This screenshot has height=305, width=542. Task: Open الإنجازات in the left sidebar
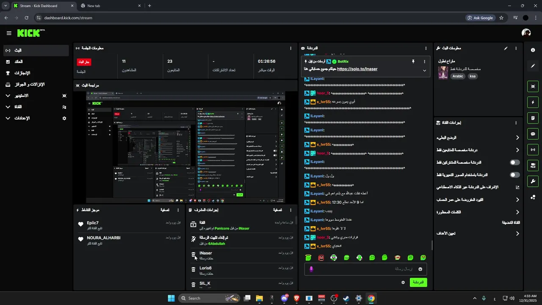[36, 73]
